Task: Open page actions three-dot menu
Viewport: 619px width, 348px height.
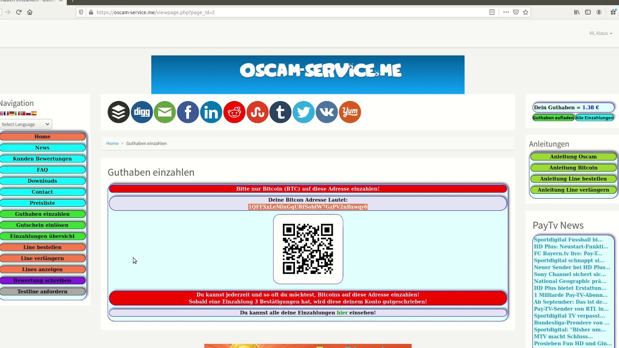Action: [x=506, y=12]
